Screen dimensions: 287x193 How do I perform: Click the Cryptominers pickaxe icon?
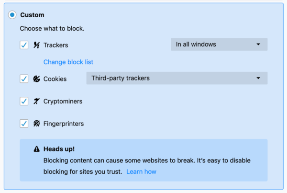pyautogui.click(x=37, y=101)
